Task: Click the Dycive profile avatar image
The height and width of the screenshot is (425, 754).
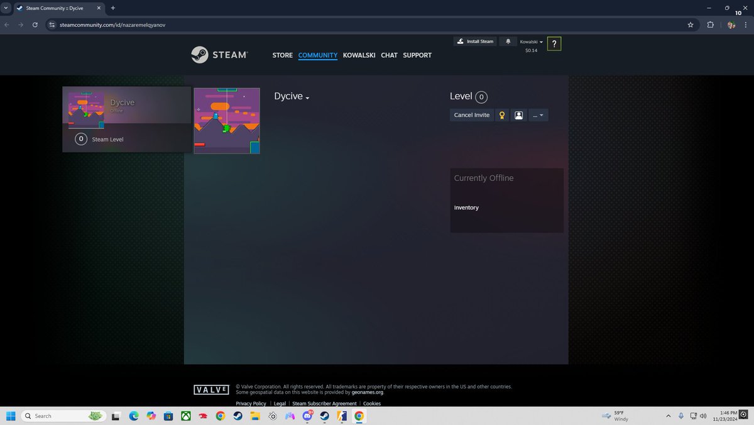Action: pos(227,121)
